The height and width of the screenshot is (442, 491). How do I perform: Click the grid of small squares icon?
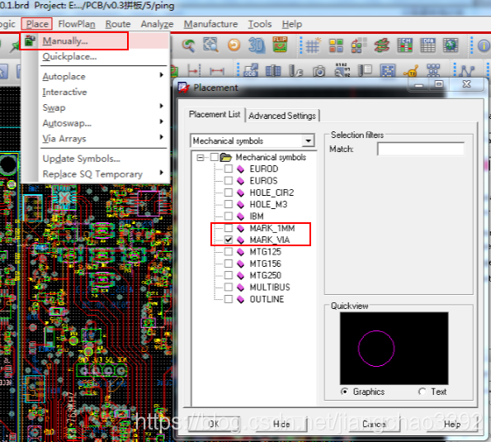click(x=434, y=70)
